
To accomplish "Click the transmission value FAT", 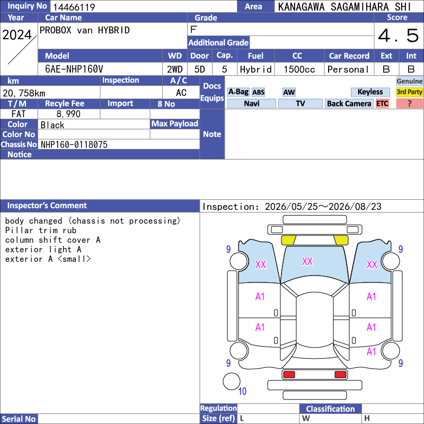I will pyautogui.click(x=19, y=114).
